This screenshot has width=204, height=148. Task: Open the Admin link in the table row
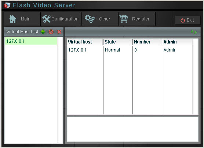[170, 50]
